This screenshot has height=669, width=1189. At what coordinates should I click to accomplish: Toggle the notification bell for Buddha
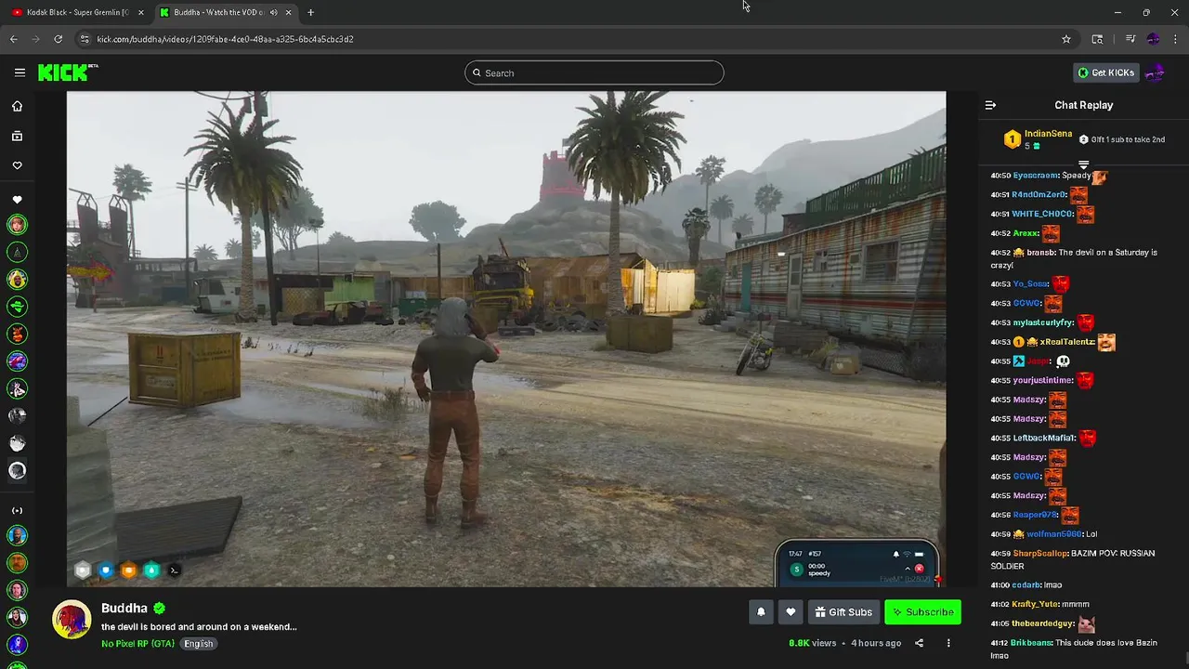point(761,611)
